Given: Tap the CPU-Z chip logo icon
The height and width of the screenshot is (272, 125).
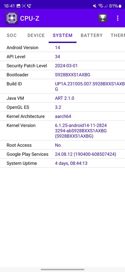Looking at the screenshot, I should (12, 18).
